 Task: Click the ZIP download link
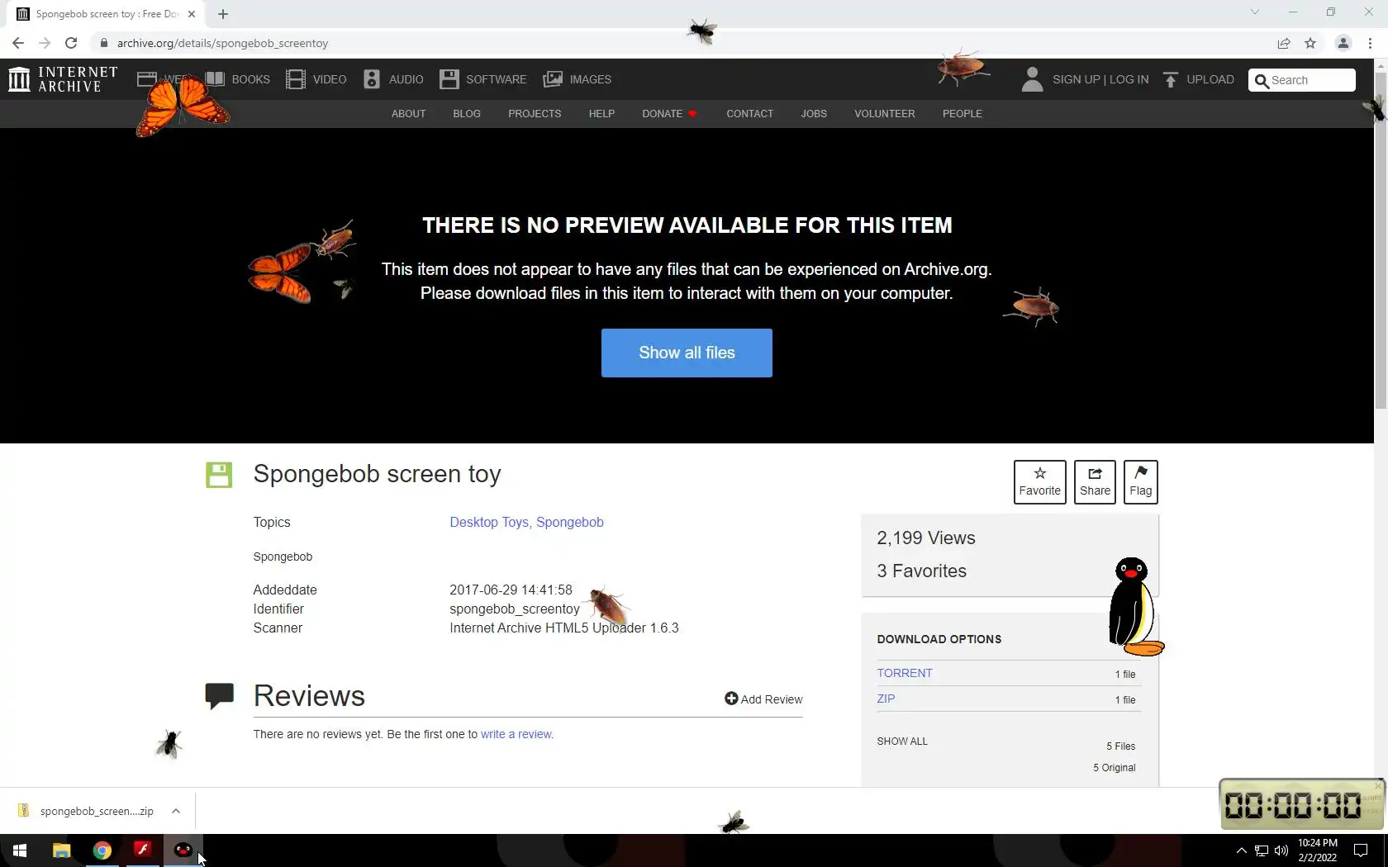[x=886, y=699]
